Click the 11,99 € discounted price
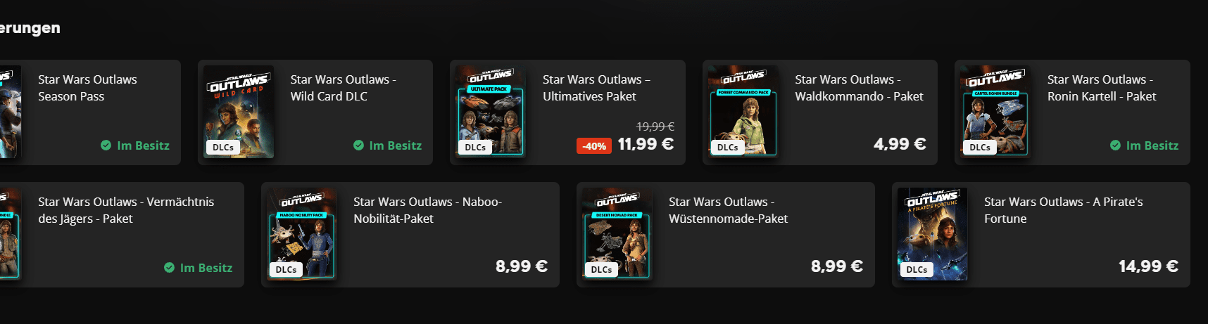Screen dimensions: 1208x324 pos(646,144)
